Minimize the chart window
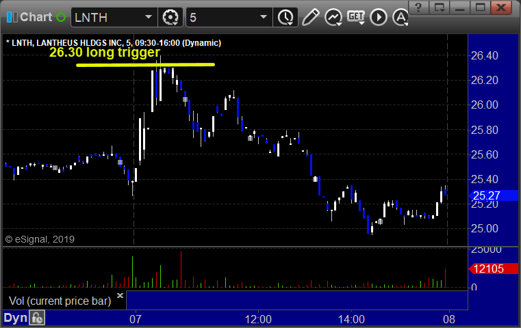521x328 pixels. click(459, 8)
